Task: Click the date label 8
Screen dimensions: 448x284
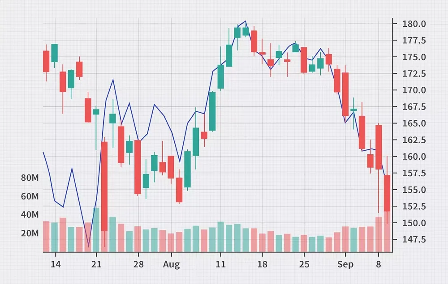Action: click(379, 265)
